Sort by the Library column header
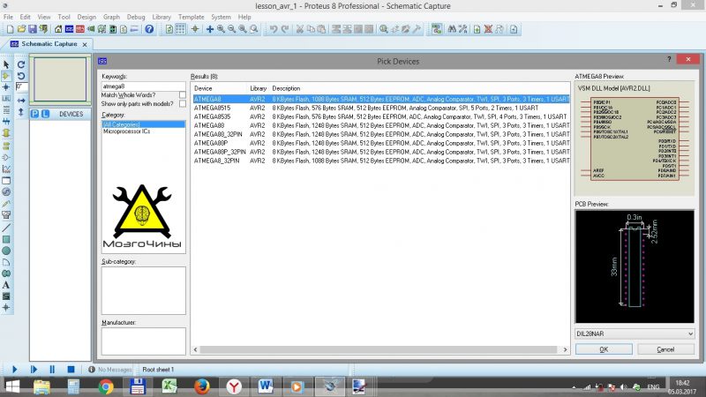Viewport: 706px width, 397px height. (259, 89)
